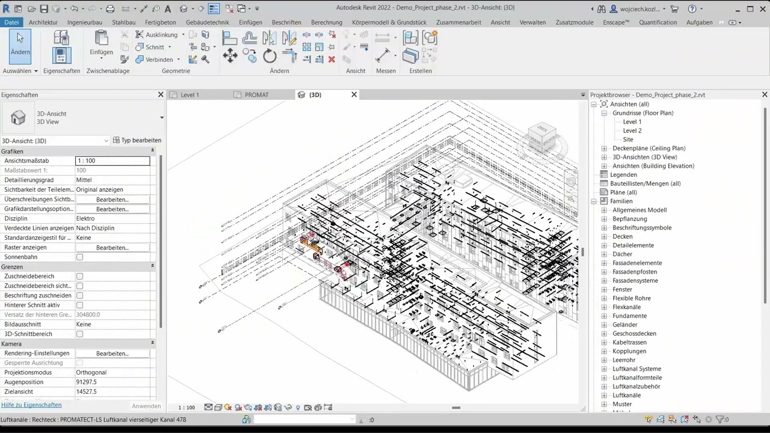Expand the Luftkanäle family node

point(605,395)
